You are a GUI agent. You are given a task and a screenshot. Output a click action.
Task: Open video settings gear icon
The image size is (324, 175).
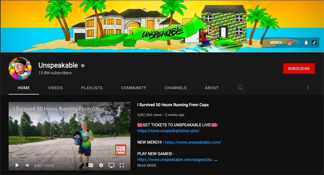[101, 165]
